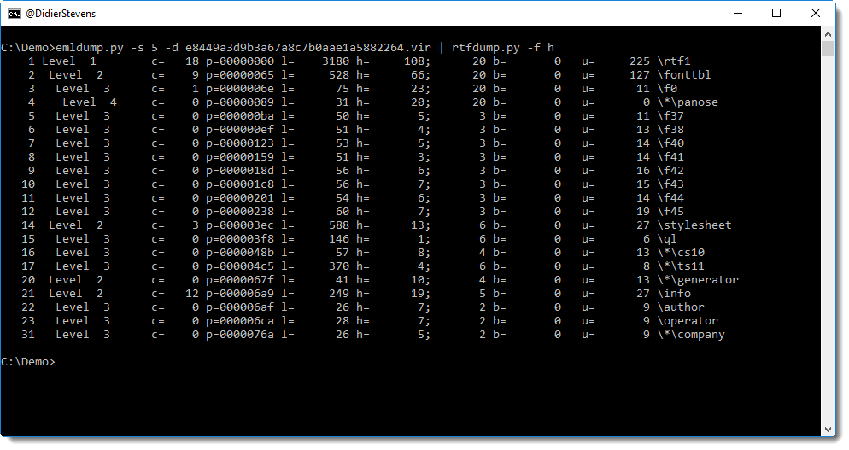Click the \f40 entry
The image size is (849, 450).
[670, 143]
